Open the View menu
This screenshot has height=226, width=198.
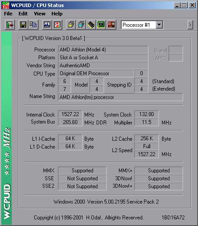point(40,14)
